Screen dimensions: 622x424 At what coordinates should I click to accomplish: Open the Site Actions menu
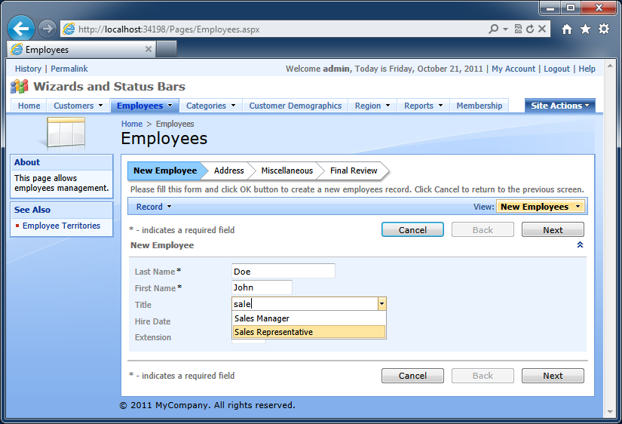[x=559, y=106]
